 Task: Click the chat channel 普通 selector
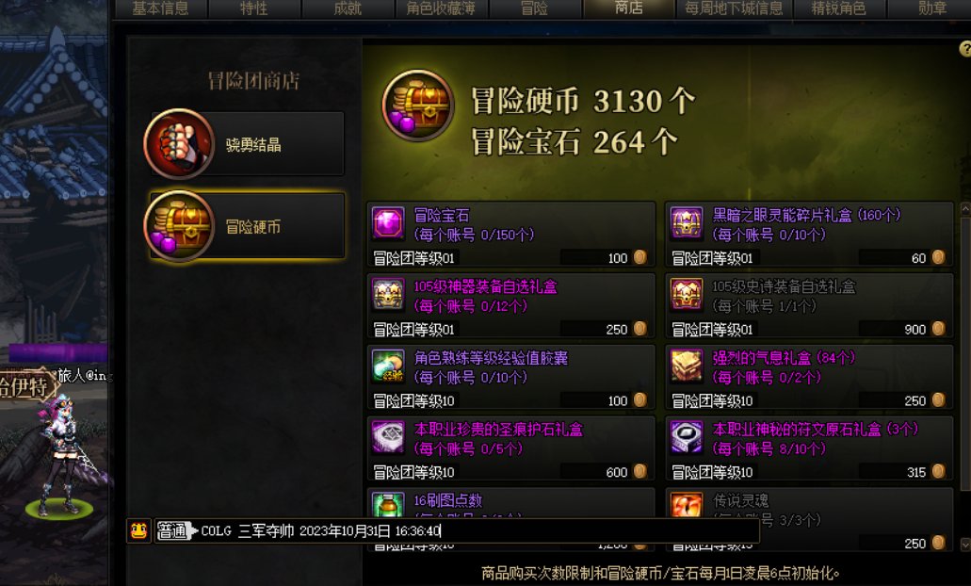click(x=172, y=530)
